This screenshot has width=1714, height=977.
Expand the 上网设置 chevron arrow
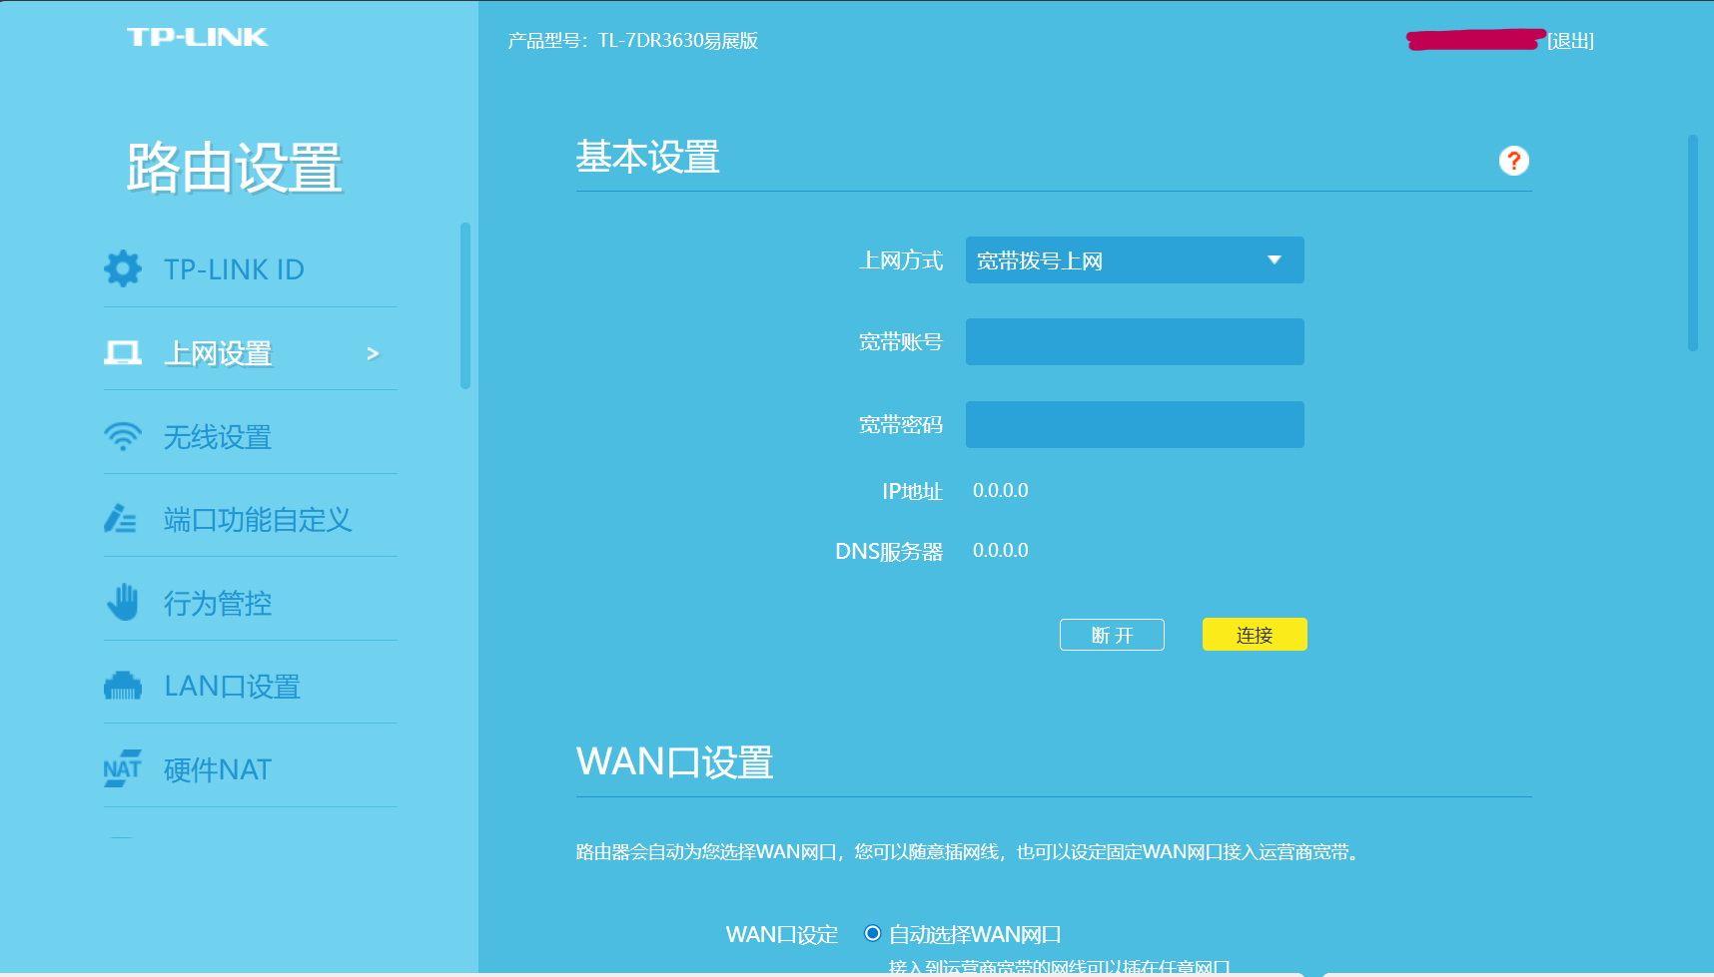(x=374, y=353)
